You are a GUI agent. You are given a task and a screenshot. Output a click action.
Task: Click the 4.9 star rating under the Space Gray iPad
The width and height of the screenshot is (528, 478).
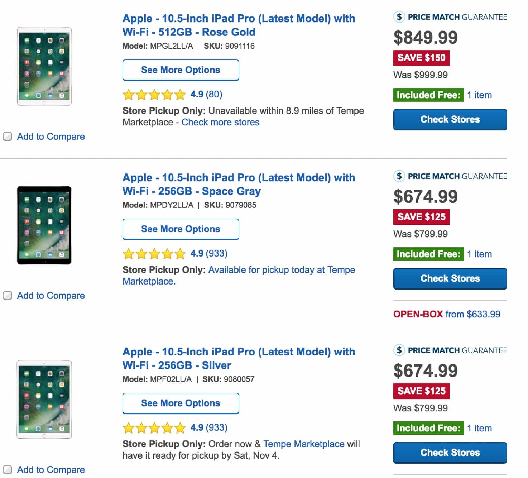pyautogui.click(x=154, y=254)
